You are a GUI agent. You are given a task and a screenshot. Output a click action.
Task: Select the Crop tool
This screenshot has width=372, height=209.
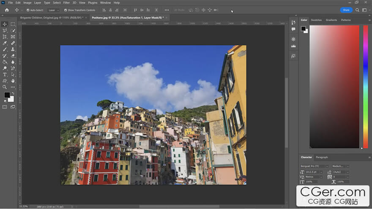pyautogui.click(x=5, y=37)
